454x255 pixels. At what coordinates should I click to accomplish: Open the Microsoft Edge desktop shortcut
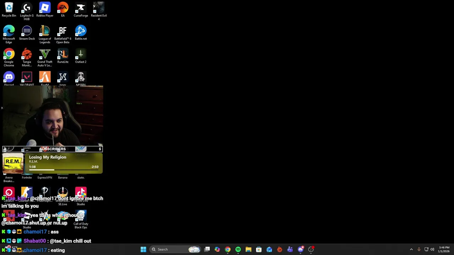click(9, 34)
